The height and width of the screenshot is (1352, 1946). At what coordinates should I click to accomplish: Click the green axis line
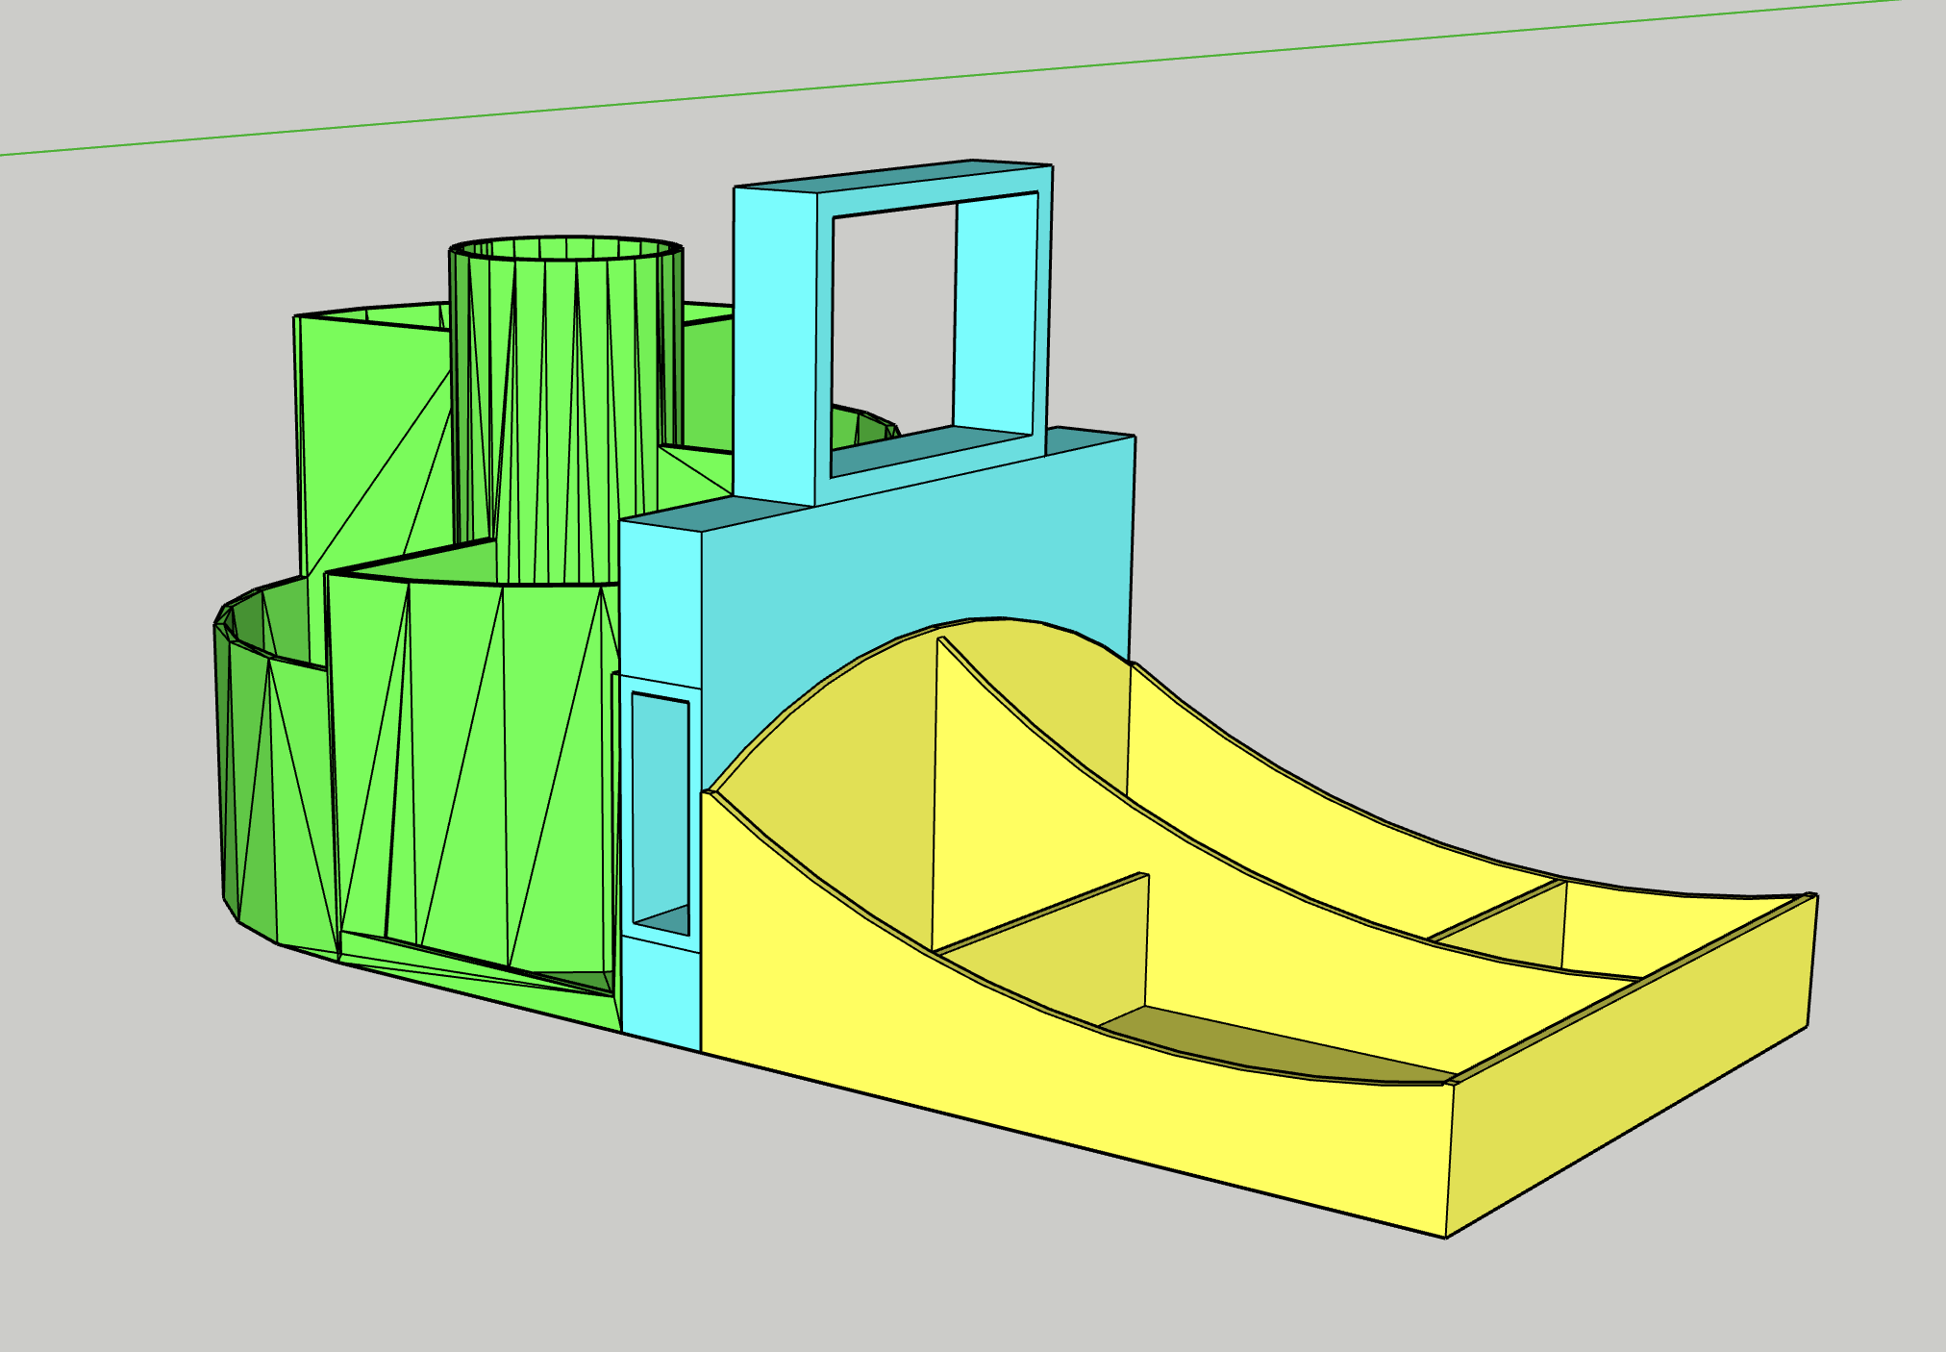click(x=961, y=75)
